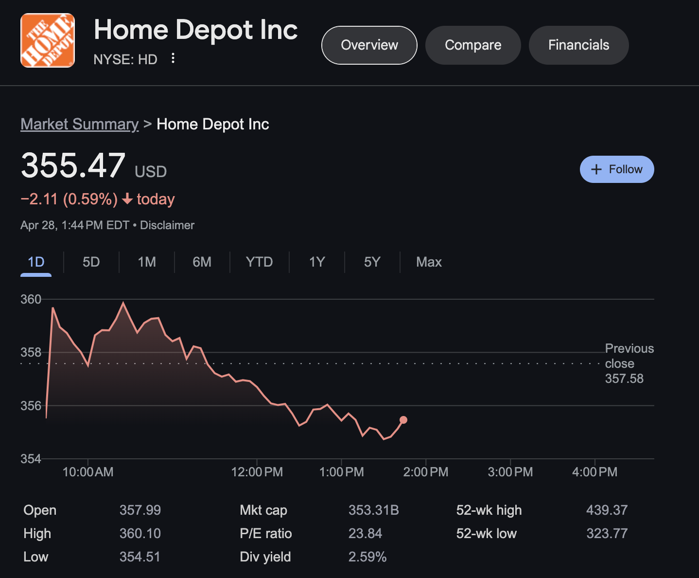Click the Div yield value 2.59%
This screenshot has width=699, height=578.
pos(367,557)
